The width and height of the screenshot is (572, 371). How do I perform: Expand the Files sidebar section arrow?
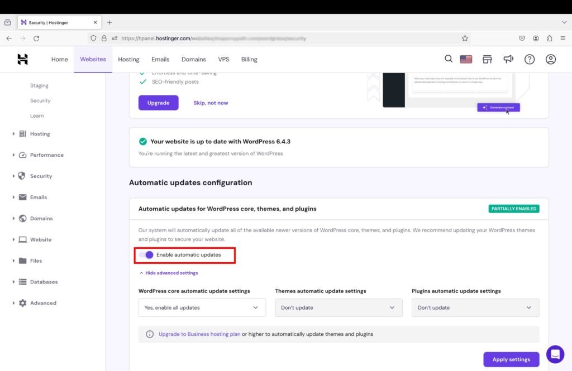click(13, 261)
